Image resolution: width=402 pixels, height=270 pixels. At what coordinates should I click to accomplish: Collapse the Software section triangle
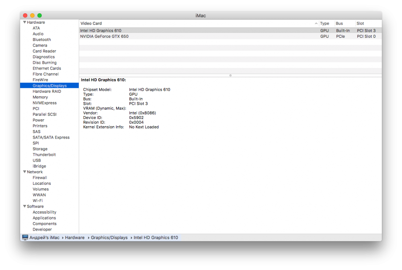coord(25,206)
